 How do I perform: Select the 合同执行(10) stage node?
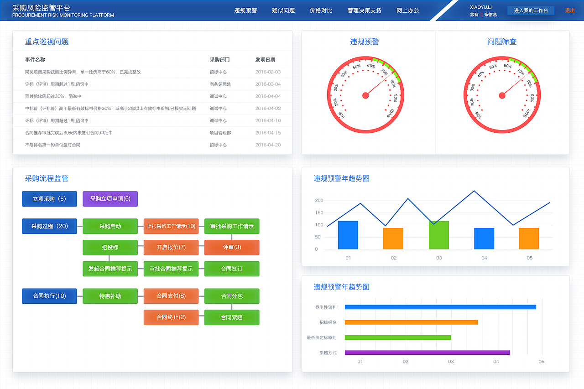click(49, 296)
